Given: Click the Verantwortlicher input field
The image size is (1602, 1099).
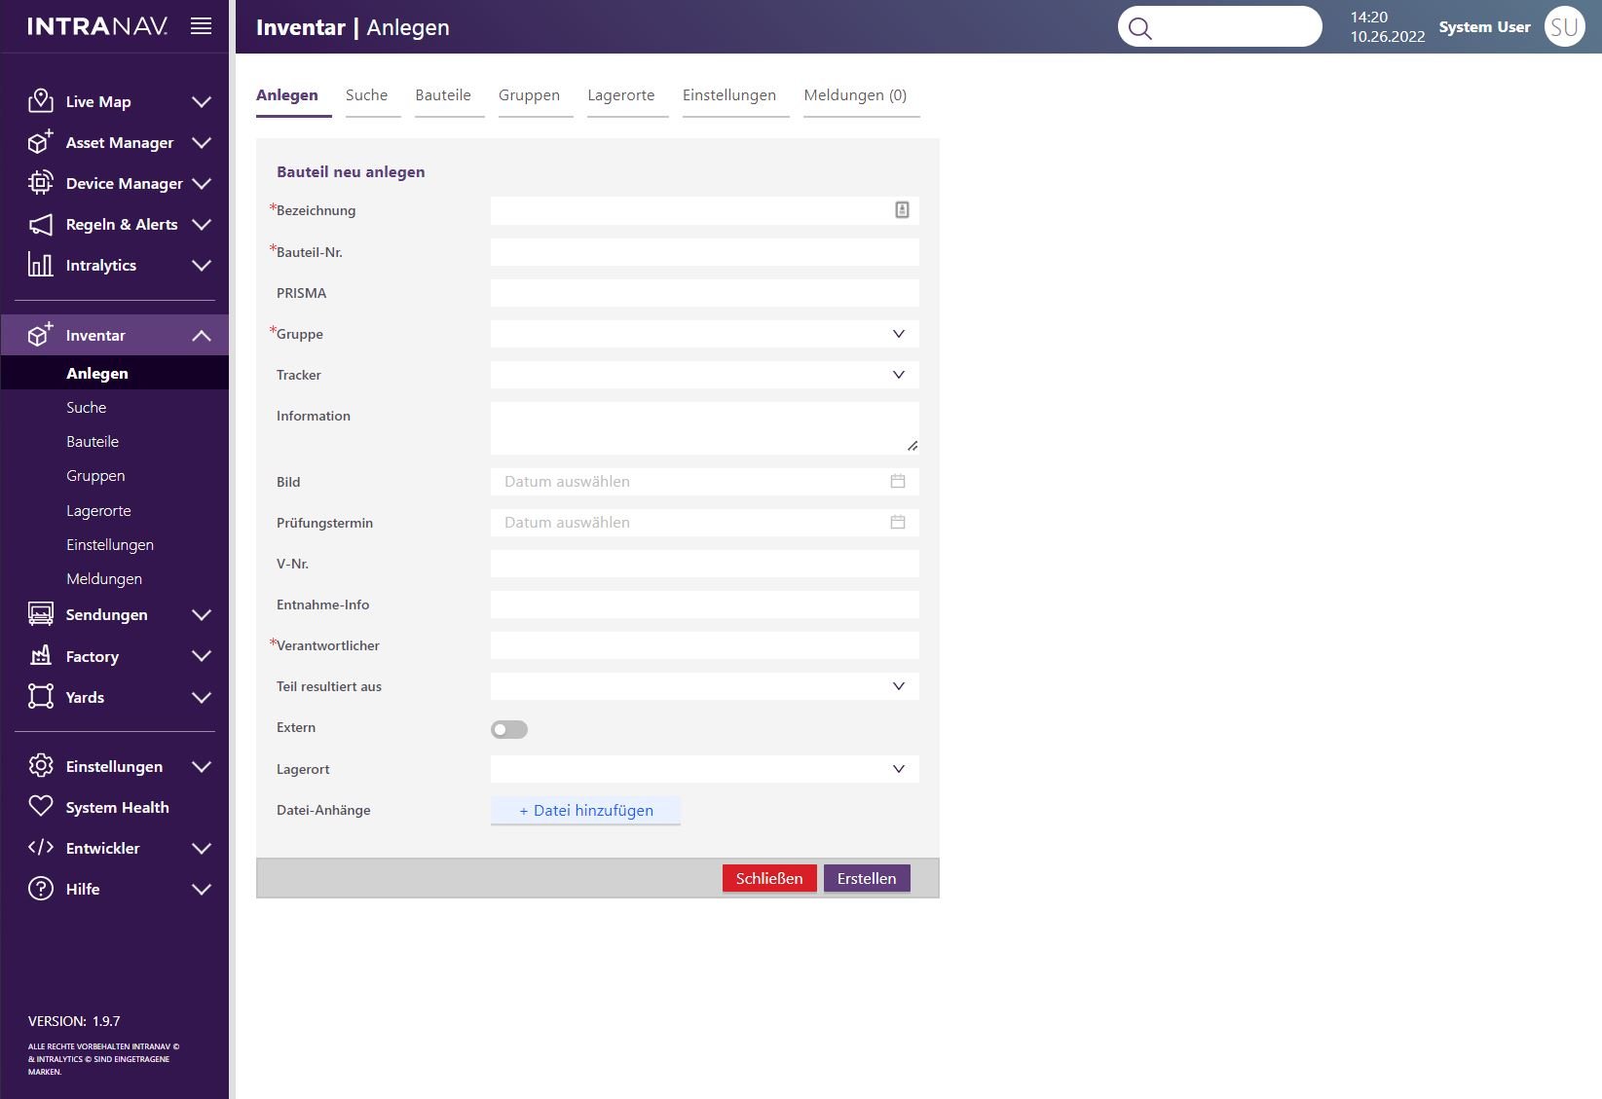Looking at the screenshot, I should 704,645.
